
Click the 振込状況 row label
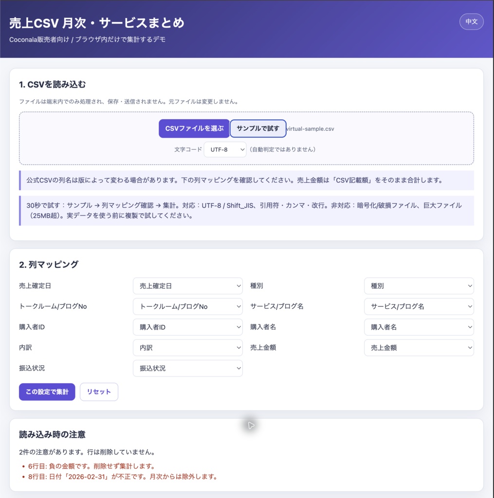pyautogui.click(x=32, y=369)
